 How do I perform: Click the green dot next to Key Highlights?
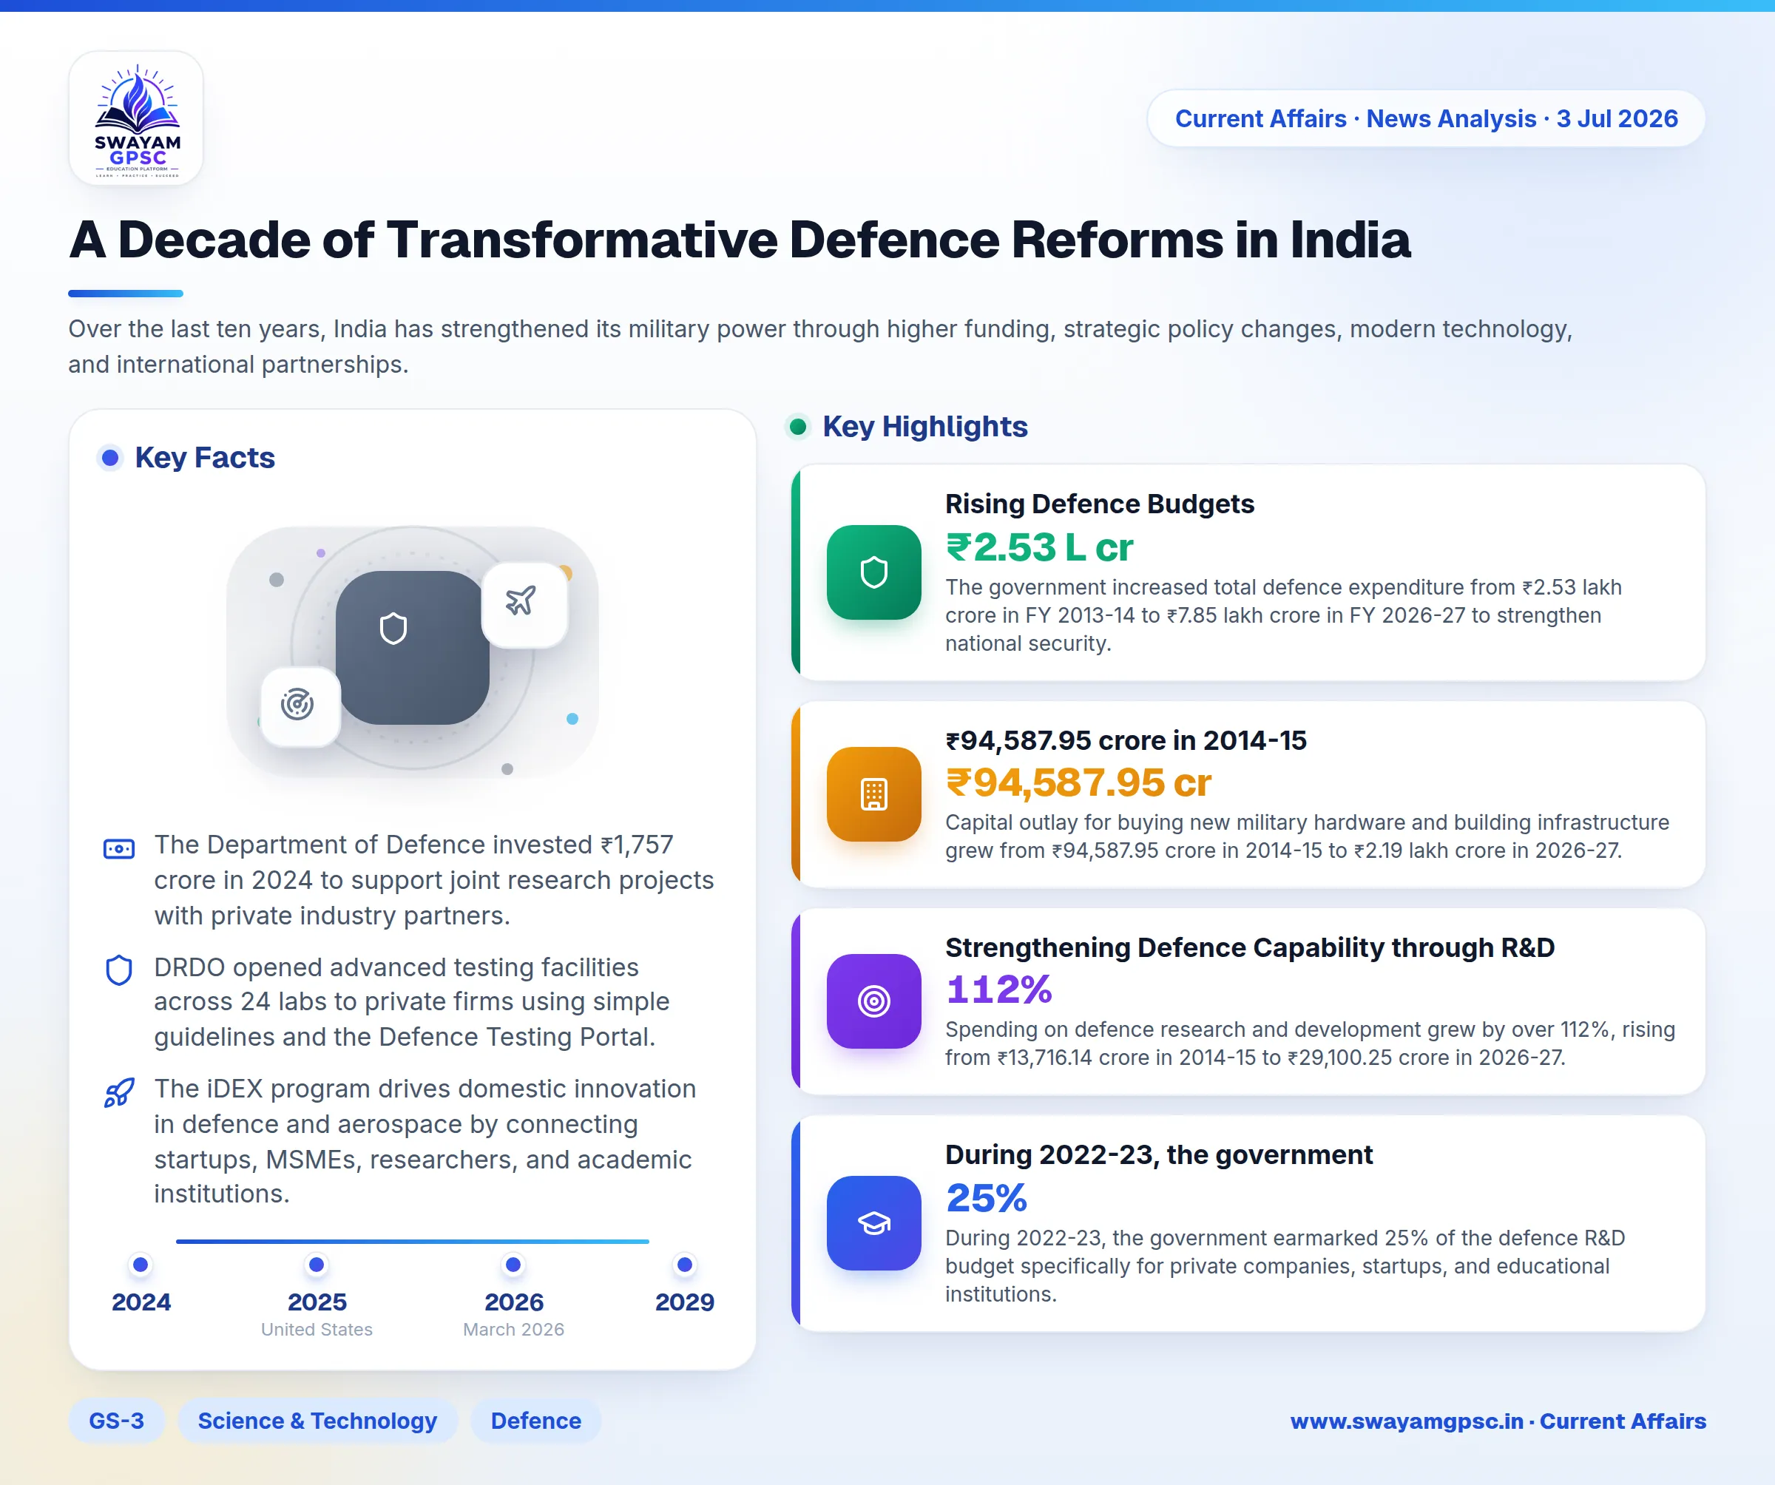pos(797,427)
